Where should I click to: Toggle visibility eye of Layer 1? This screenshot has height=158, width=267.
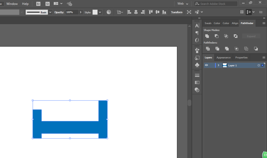206,65
